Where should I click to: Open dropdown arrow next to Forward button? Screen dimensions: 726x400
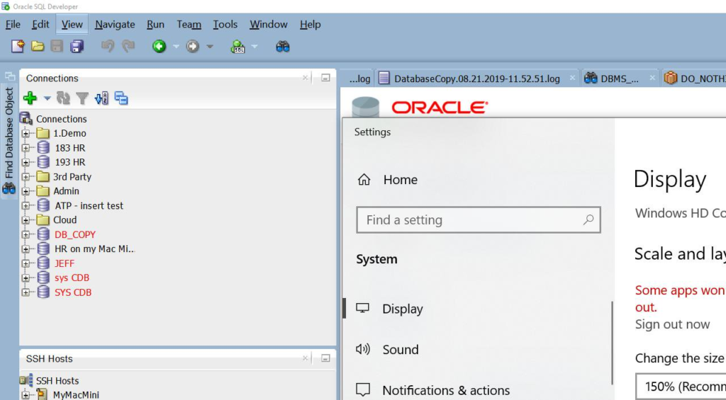(210, 46)
